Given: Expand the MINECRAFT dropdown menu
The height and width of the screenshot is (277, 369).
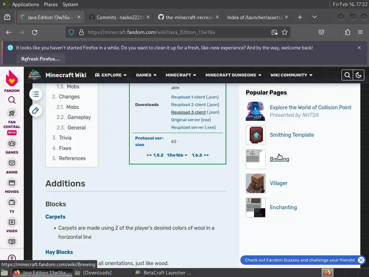Looking at the screenshot, I should pos(181,75).
